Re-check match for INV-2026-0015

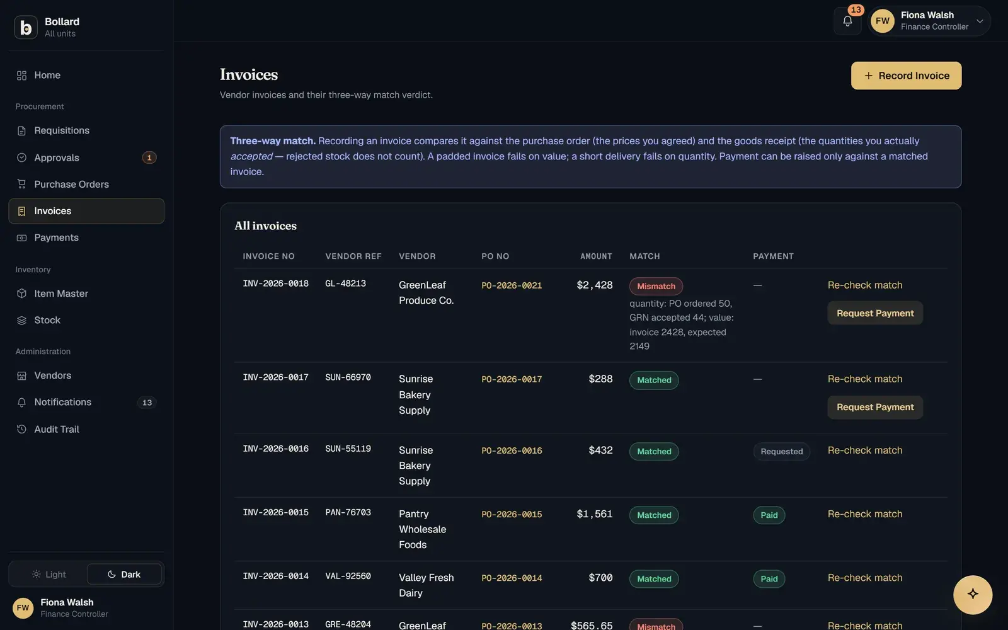(865, 514)
